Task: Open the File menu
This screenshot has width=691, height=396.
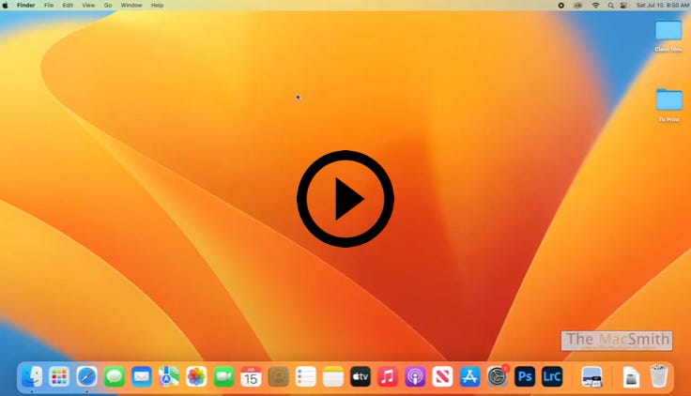Action: pos(49,6)
